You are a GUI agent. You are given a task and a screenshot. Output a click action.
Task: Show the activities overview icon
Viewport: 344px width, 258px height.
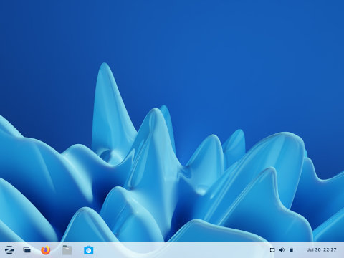coord(27,250)
